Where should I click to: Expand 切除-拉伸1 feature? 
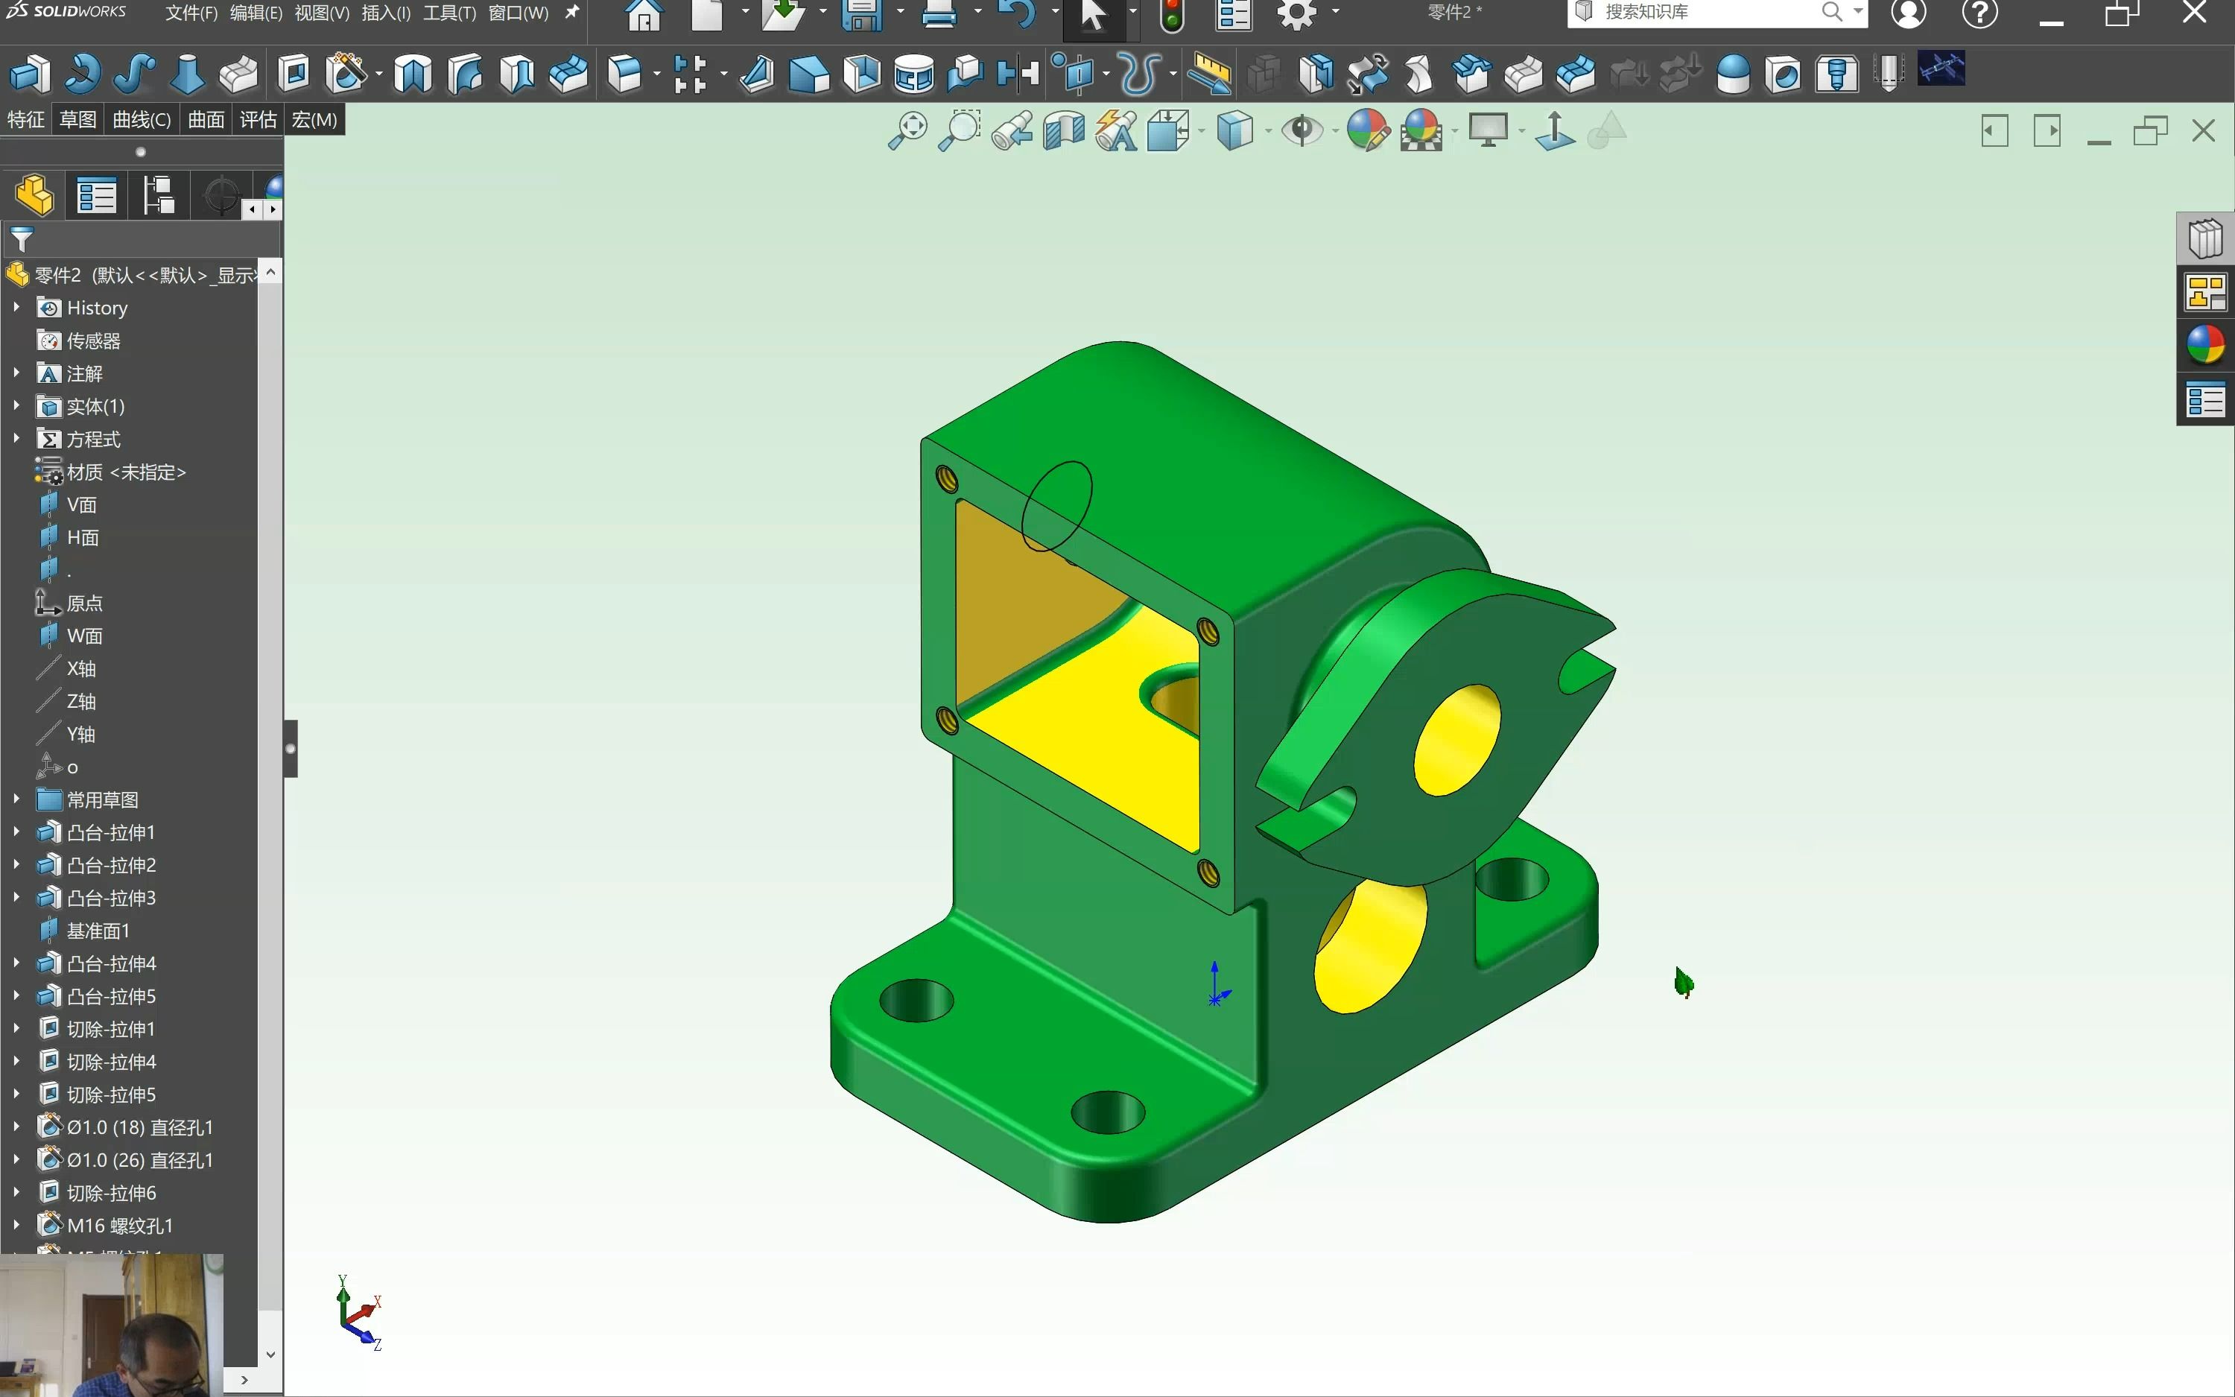[16, 1028]
